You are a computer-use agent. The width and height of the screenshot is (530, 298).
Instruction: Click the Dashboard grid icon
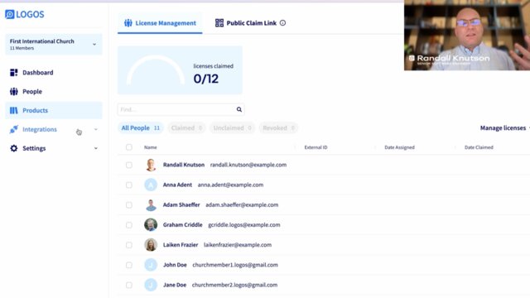click(14, 72)
